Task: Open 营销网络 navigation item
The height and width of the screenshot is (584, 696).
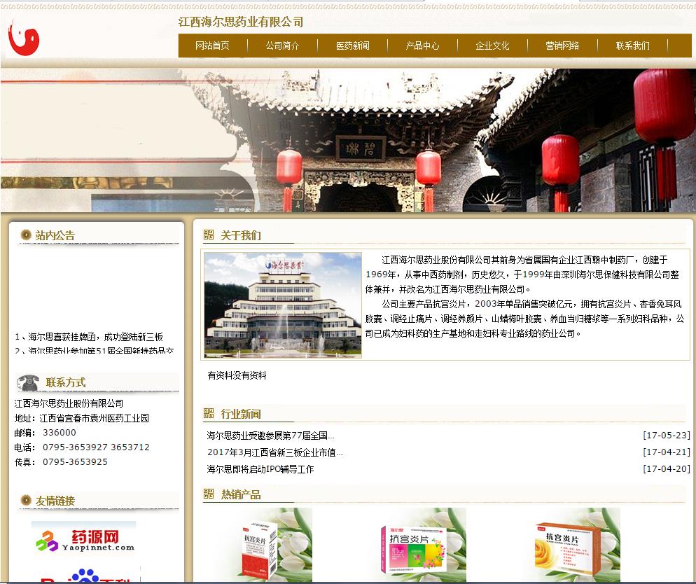Action: pyautogui.click(x=562, y=46)
